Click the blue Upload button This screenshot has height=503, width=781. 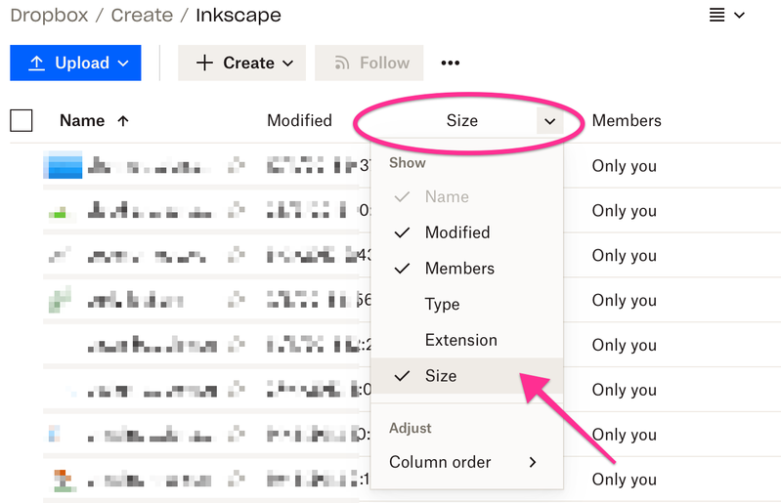tap(75, 63)
